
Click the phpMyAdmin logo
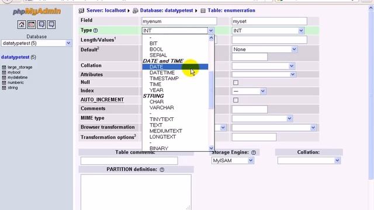click(x=37, y=12)
